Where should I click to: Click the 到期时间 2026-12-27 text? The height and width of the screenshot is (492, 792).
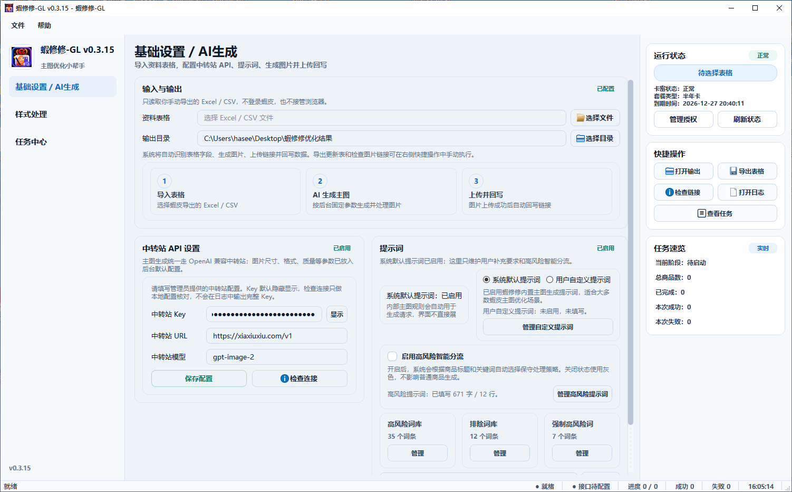click(699, 103)
